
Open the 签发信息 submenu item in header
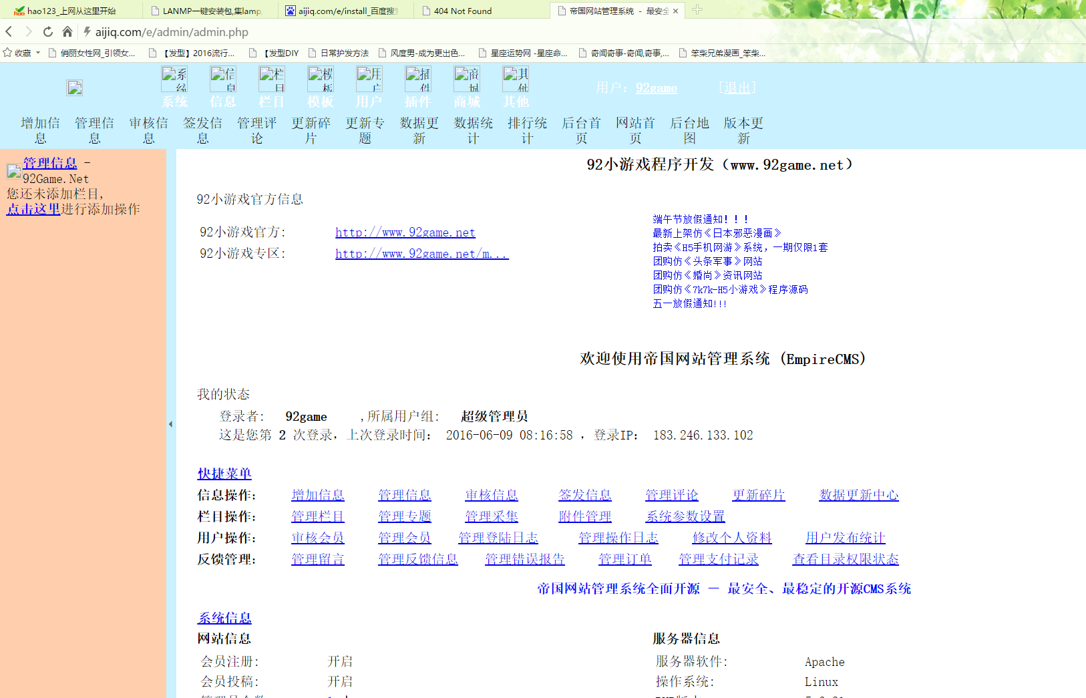[x=202, y=130]
